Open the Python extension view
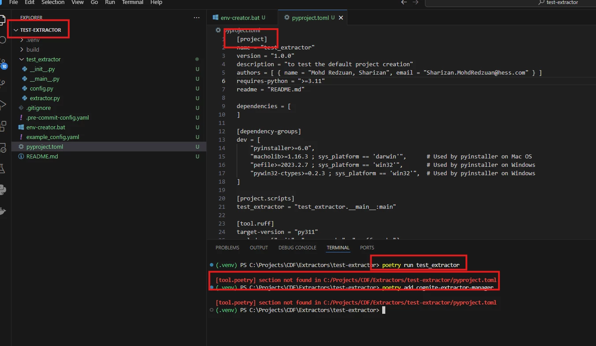The height and width of the screenshot is (346, 596). tap(3, 190)
